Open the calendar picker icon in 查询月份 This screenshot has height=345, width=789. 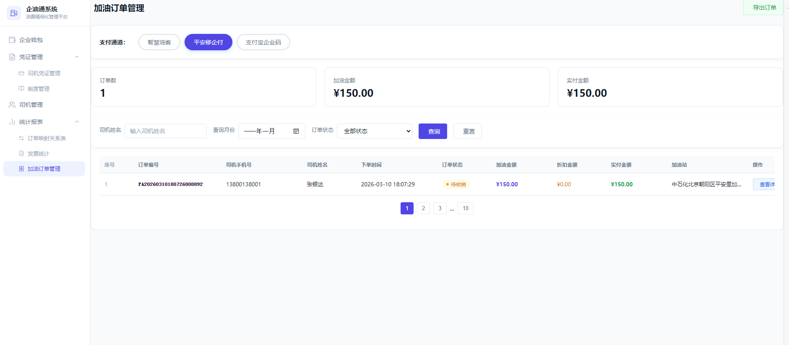[x=296, y=131]
